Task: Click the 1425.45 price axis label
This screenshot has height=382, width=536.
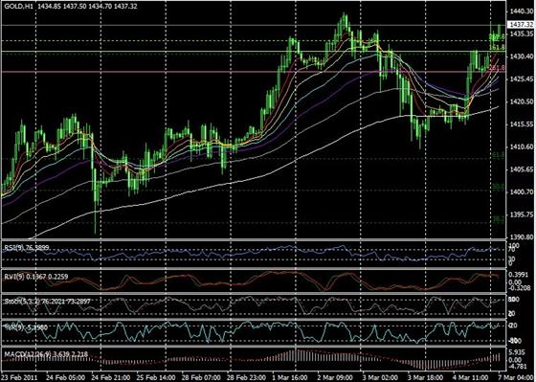Action: click(521, 79)
